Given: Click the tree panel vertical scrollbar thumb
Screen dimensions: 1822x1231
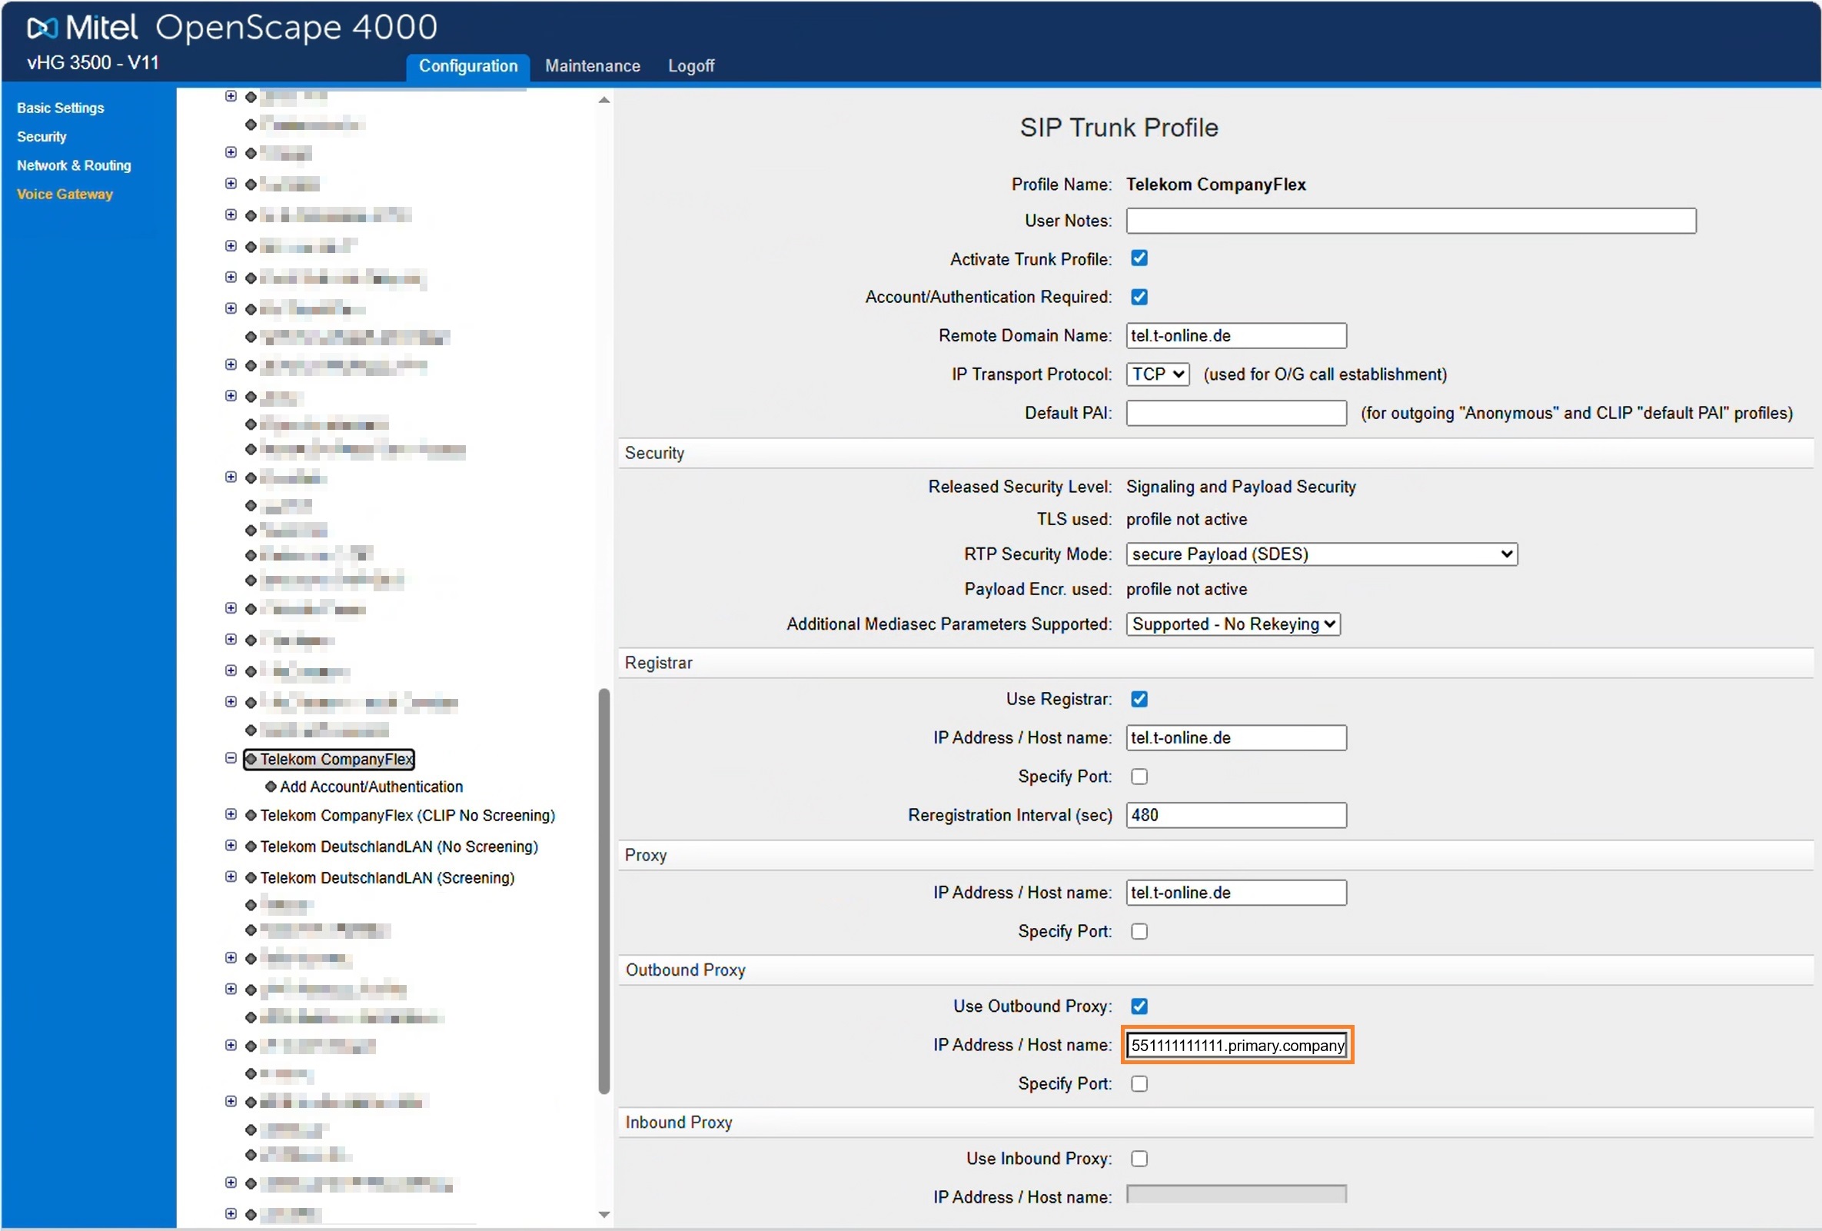Looking at the screenshot, I should 603,891.
